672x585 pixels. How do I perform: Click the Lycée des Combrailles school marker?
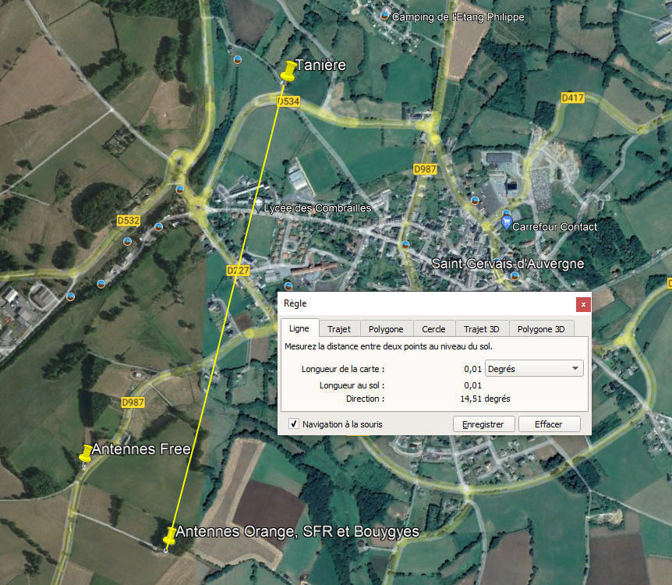pos(259,203)
